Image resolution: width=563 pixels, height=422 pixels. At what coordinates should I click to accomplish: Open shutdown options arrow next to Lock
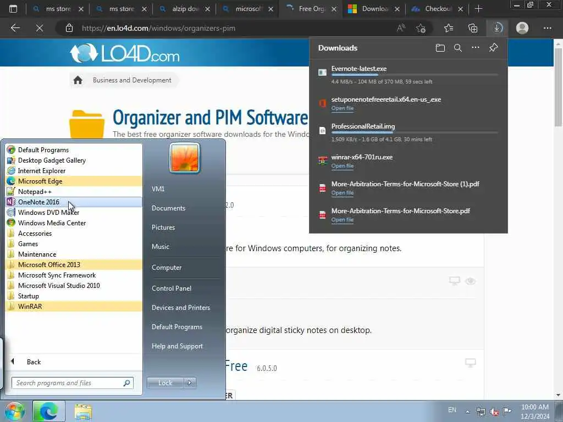(x=190, y=383)
